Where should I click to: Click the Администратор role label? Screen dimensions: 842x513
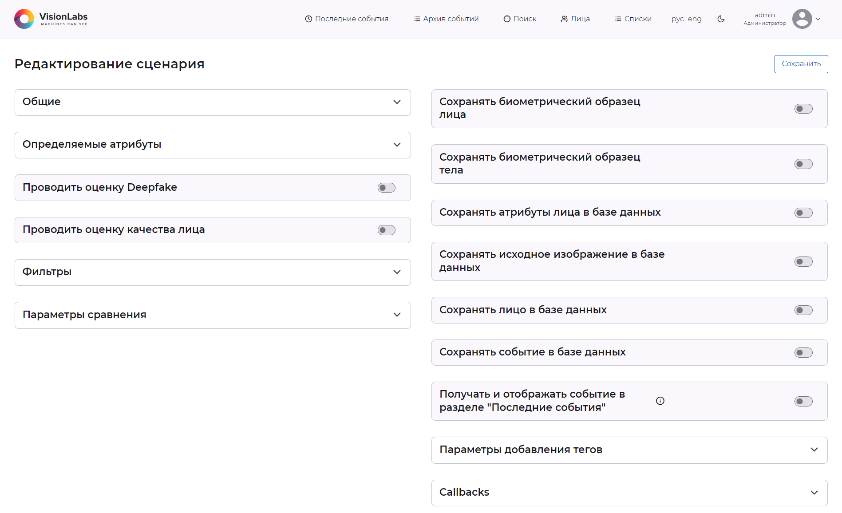[x=765, y=24]
